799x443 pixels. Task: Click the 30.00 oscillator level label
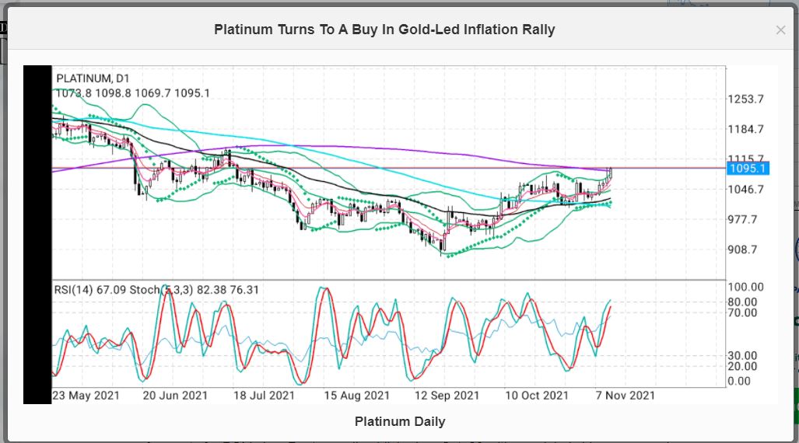coord(743,356)
